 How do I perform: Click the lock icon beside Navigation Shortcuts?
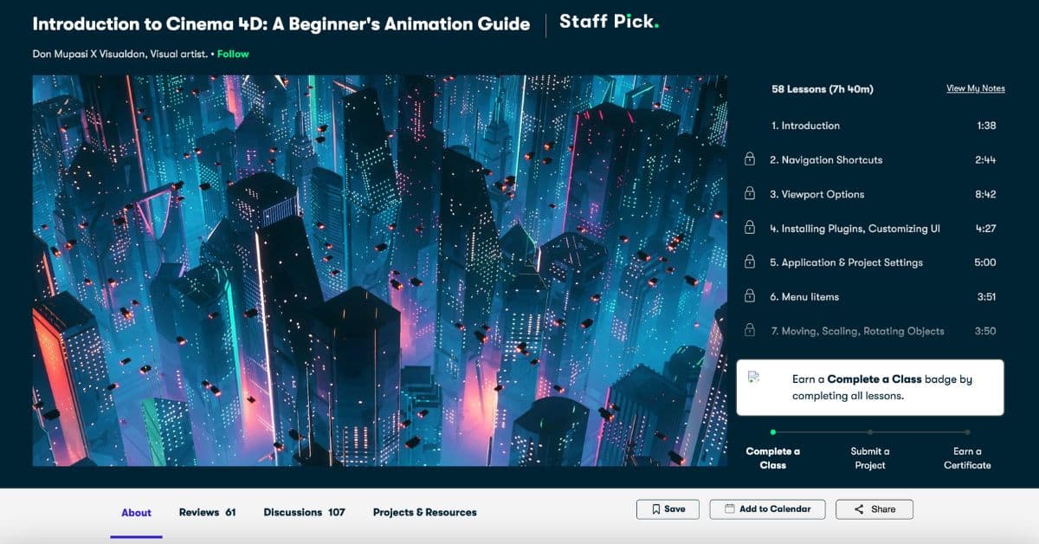(750, 159)
